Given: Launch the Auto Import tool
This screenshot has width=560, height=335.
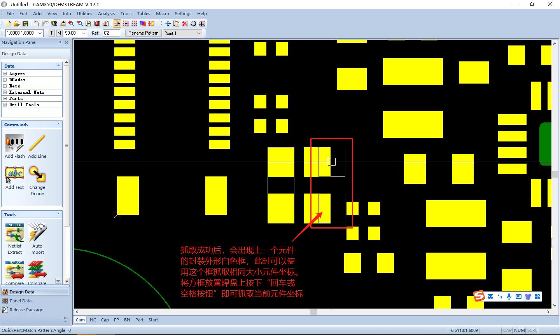Looking at the screenshot, I should tap(37, 233).
